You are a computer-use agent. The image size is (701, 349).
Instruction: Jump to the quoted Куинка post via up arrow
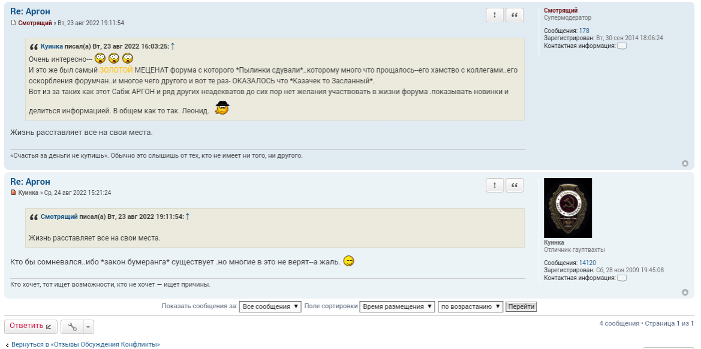click(x=173, y=46)
